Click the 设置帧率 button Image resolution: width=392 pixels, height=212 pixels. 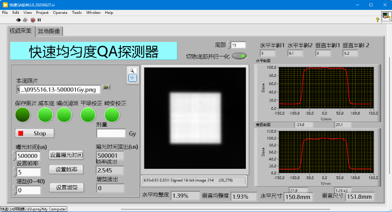66,169
